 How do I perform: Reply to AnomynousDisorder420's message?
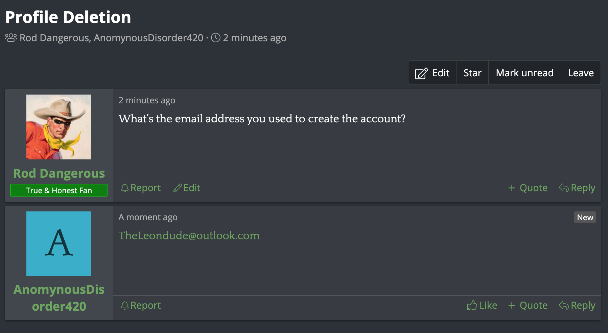[x=577, y=305]
